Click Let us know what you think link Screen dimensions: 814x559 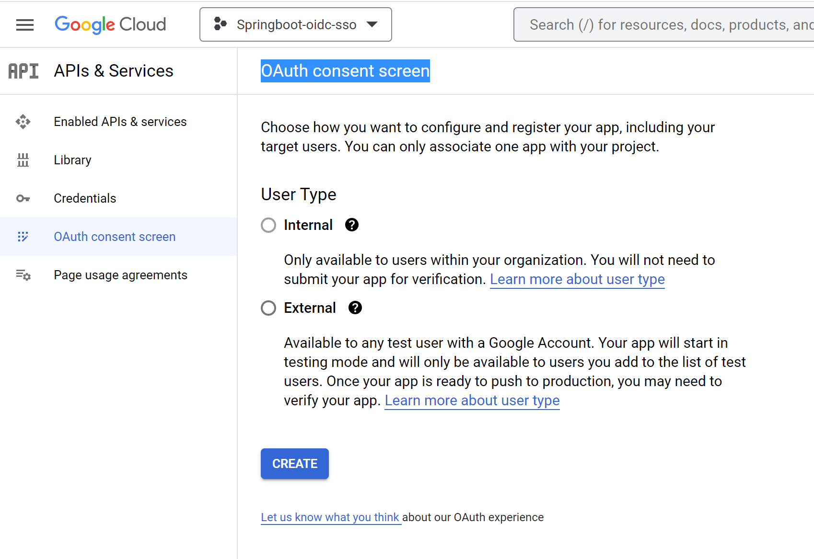point(331,517)
